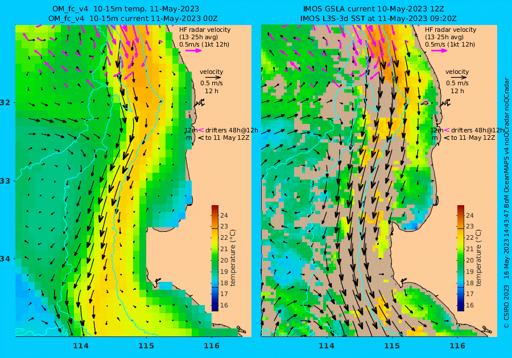
Task: Click the 16 tick on left colorbar
Action: pyautogui.click(x=224, y=305)
